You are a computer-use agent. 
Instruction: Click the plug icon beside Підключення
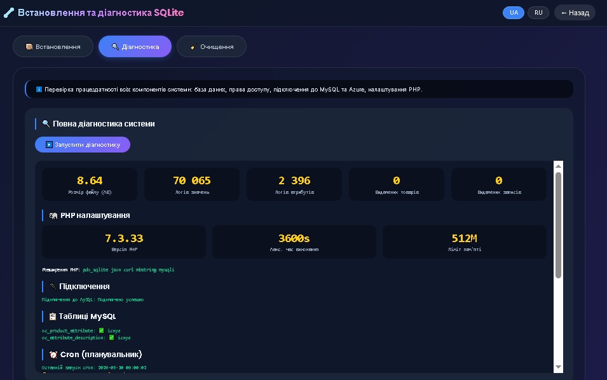pos(53,287)
